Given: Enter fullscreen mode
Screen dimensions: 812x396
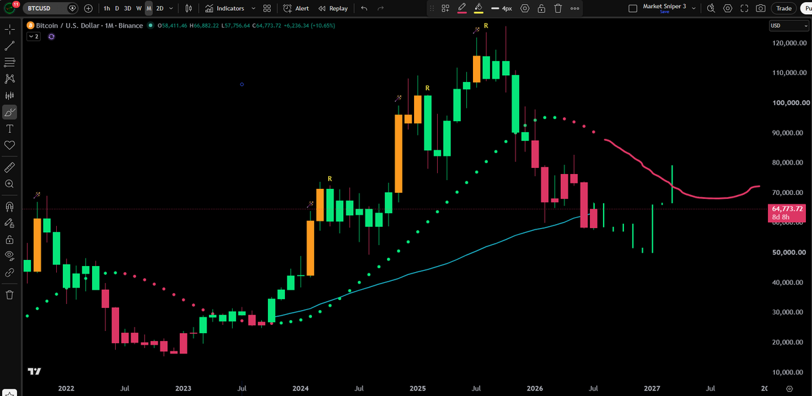Looking at the screenshot, I should coord(744,8).
